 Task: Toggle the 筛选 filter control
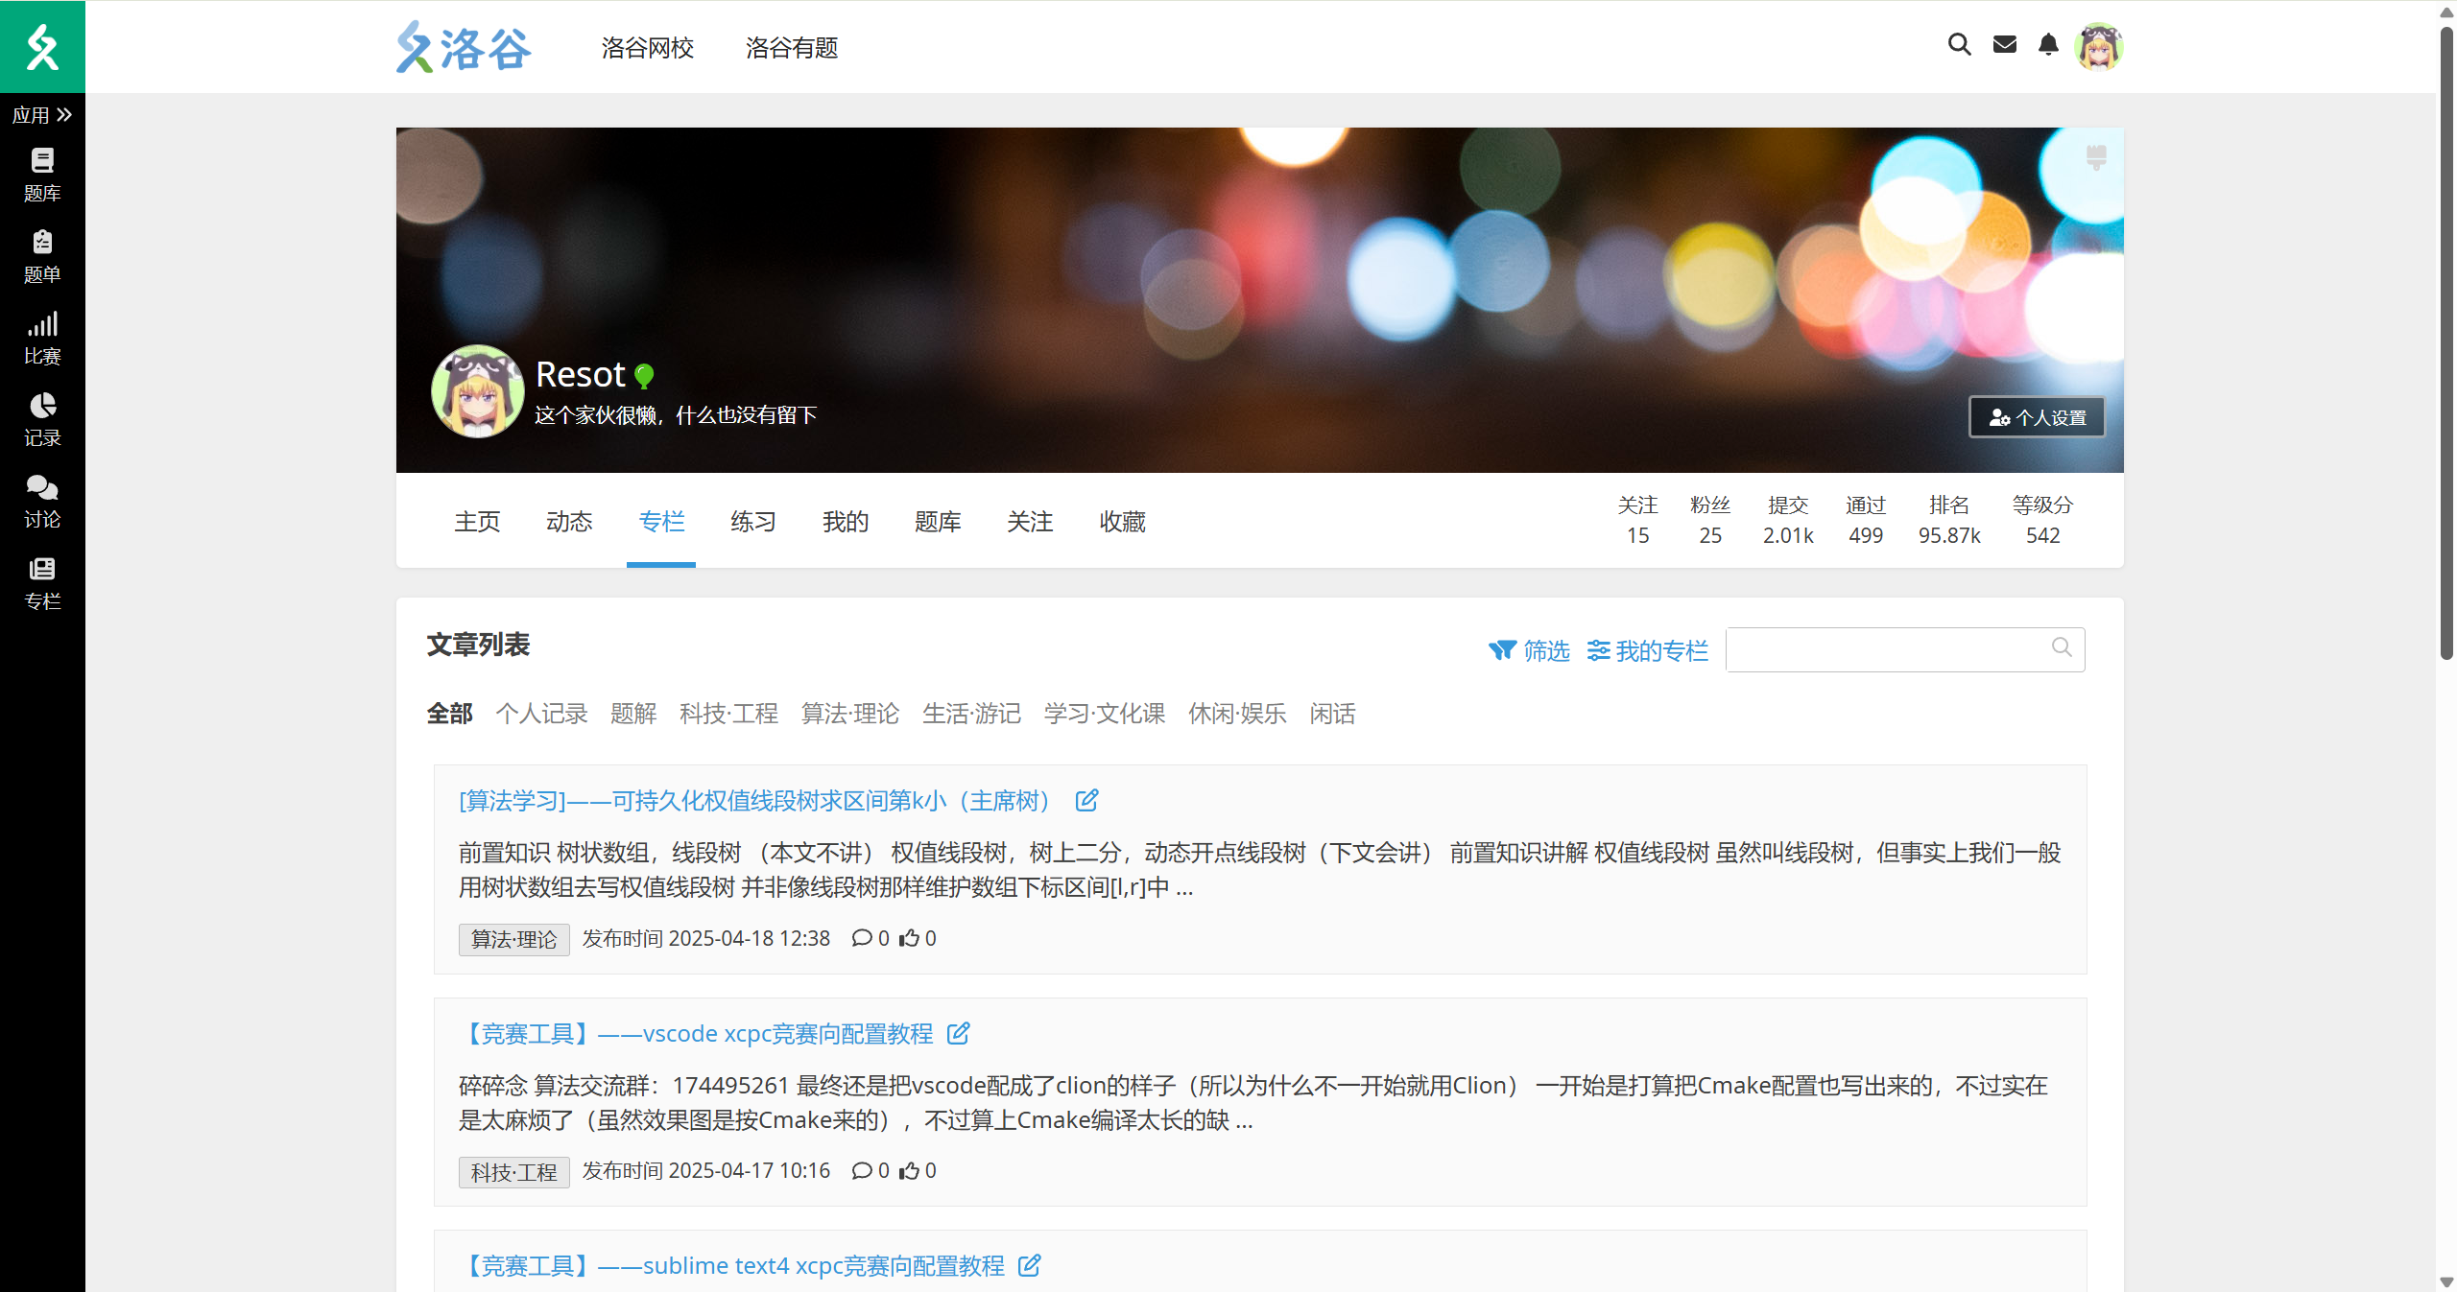click(x=1531, y=650)
